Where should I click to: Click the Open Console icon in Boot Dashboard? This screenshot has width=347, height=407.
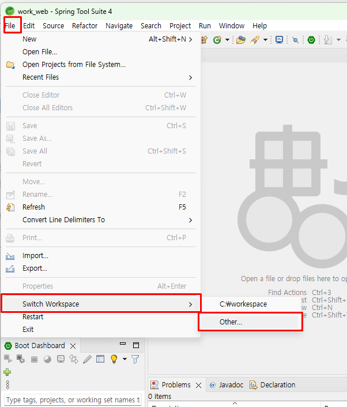(x=61, y=359)
